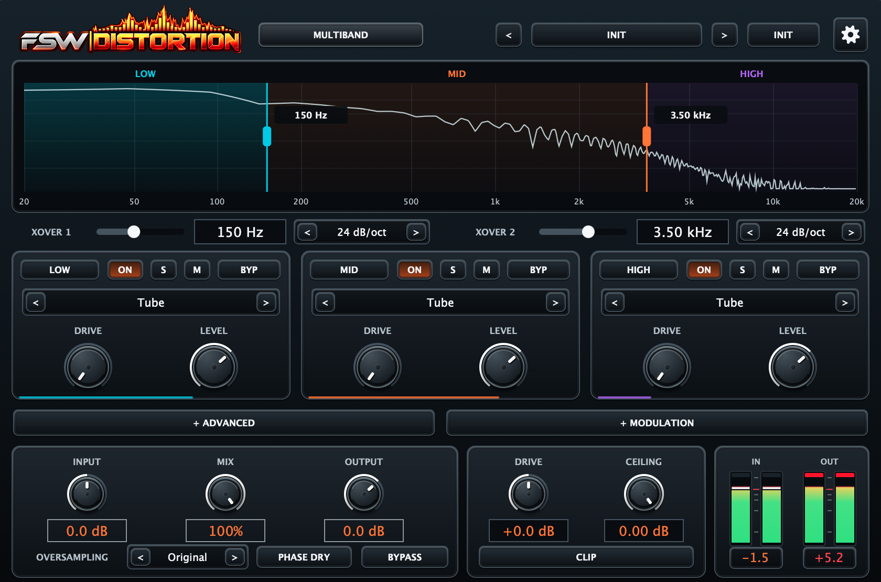Select next oversampling option

[x=234, y=557]
